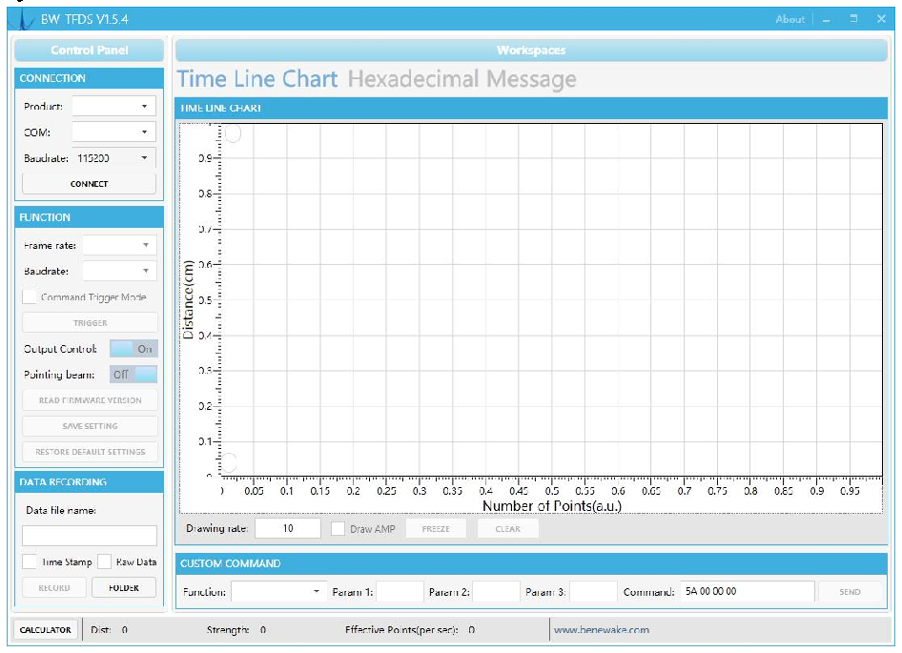This screenshot has height=653, width=902.
Task: Click the FREEZE button
Action: click(x=436, y=529)
